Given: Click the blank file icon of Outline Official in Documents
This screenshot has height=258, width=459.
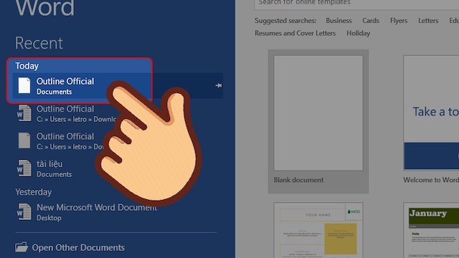Looking at the screenshot, I should click(24, 85).
